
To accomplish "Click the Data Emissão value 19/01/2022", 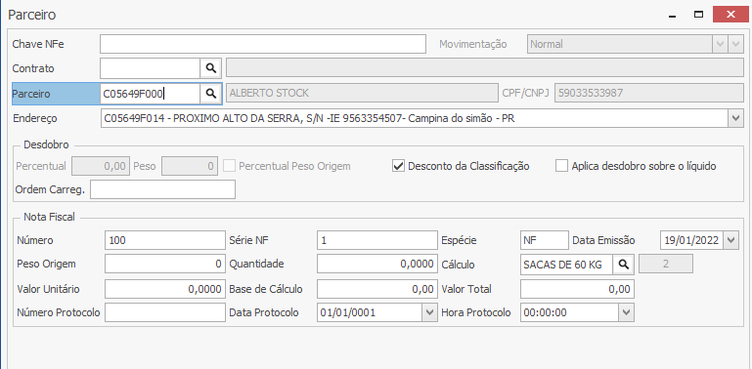I will coord(691,240).
